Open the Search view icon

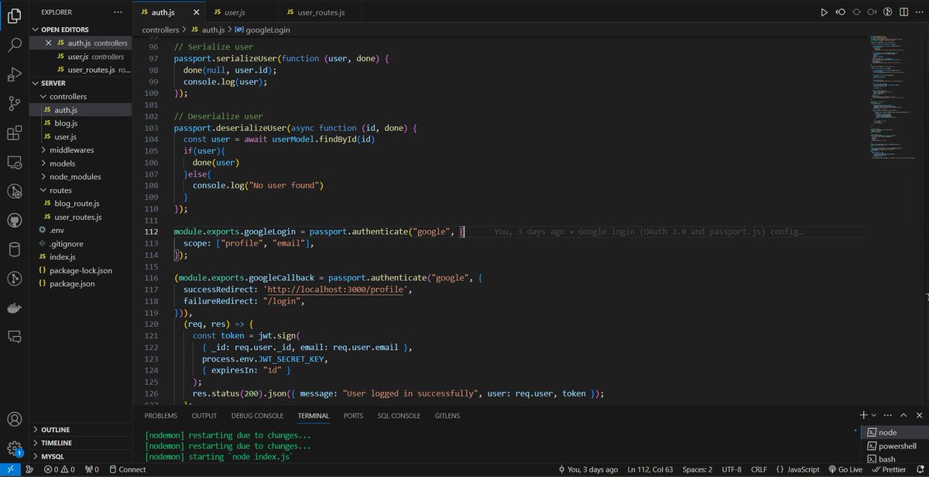tap(14, 45)
